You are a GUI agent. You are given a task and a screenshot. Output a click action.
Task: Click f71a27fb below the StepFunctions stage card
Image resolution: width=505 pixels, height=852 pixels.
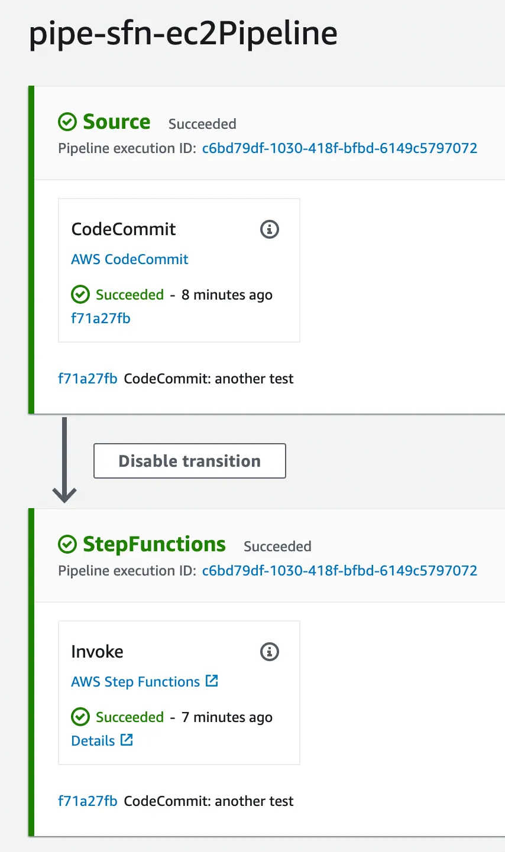click(86, 801)
